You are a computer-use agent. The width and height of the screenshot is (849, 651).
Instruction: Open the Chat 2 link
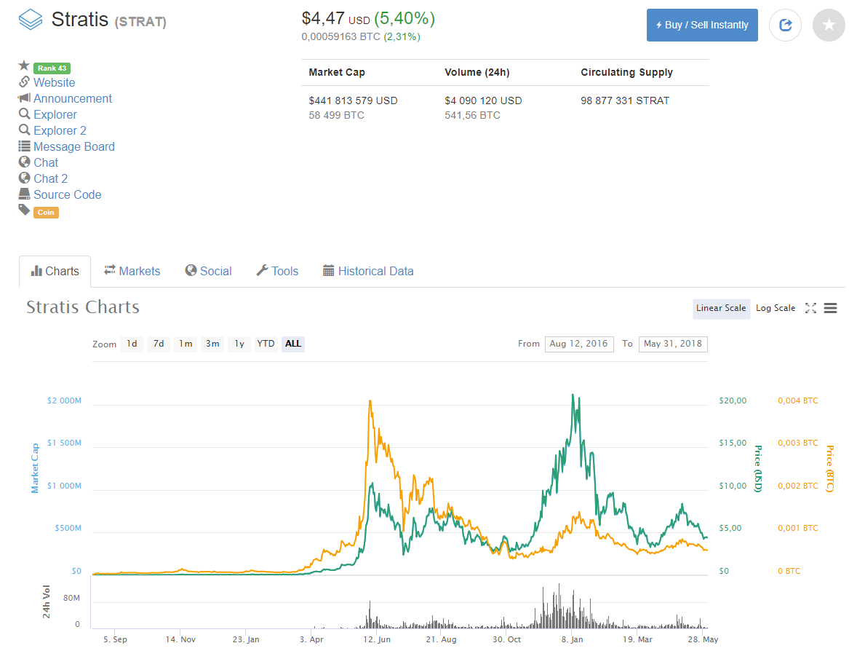[51, 178]
